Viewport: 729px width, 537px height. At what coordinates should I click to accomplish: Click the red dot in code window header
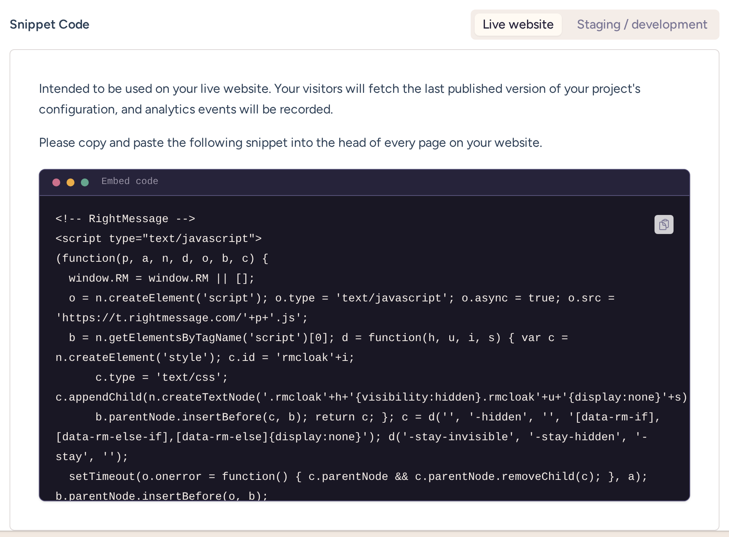[x=56, y=182]
